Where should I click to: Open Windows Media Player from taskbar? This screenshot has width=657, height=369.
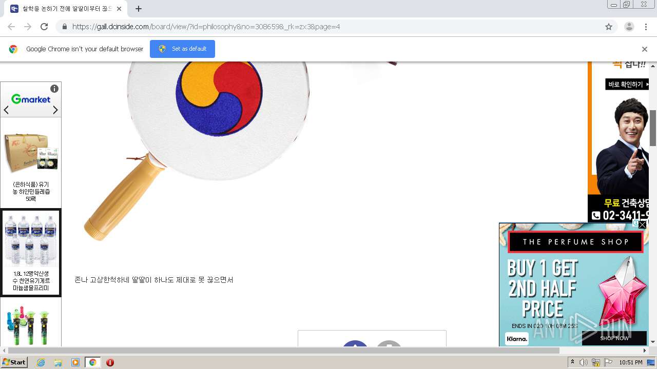(x=75, y=362)
